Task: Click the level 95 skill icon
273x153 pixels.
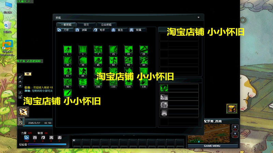Action: pos(83,82)
